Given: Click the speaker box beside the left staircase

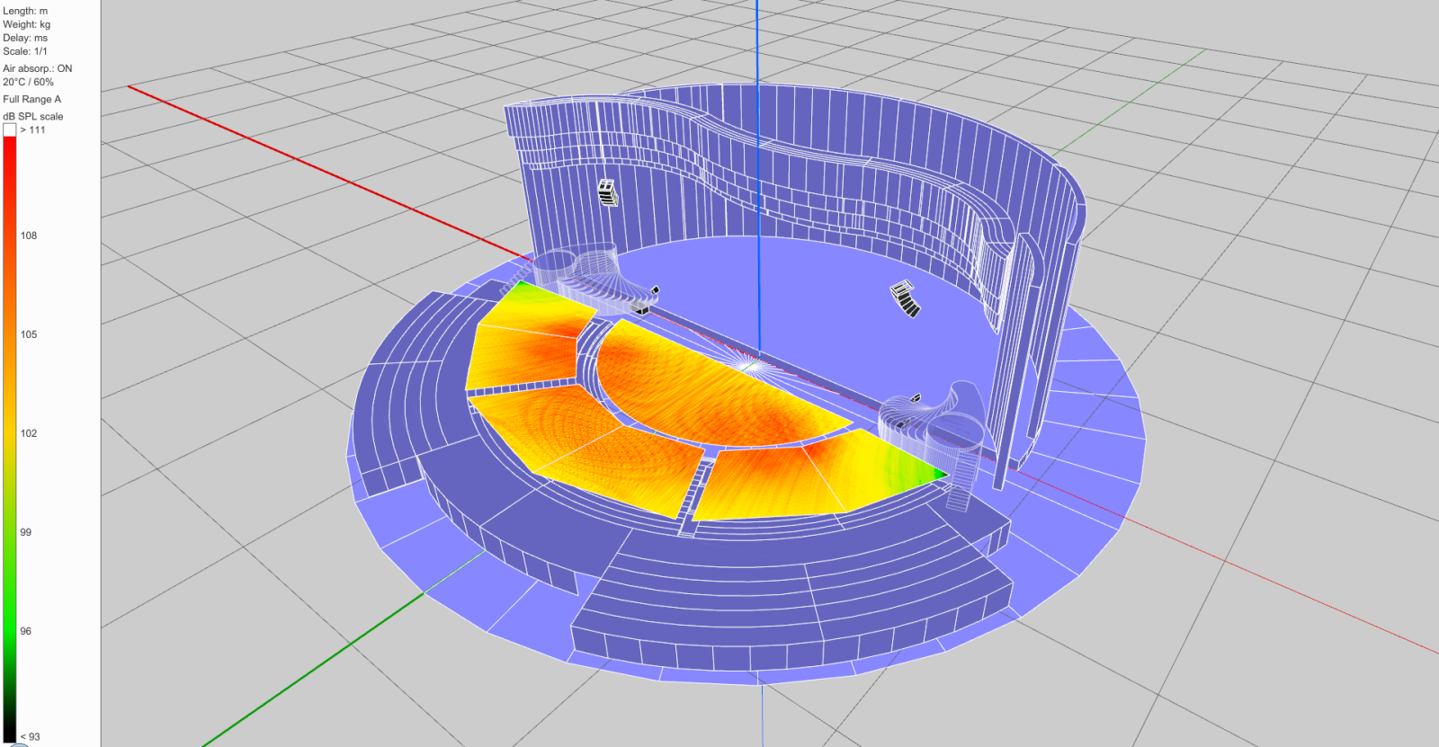Looking at the screenshot, I should pos(642,309).
